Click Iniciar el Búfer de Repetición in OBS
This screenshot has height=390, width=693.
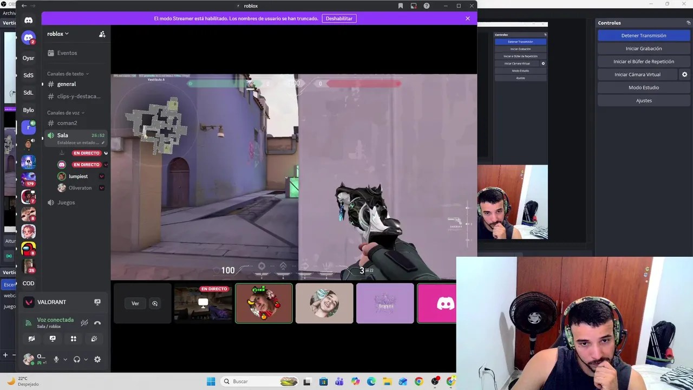pos(644,61)
